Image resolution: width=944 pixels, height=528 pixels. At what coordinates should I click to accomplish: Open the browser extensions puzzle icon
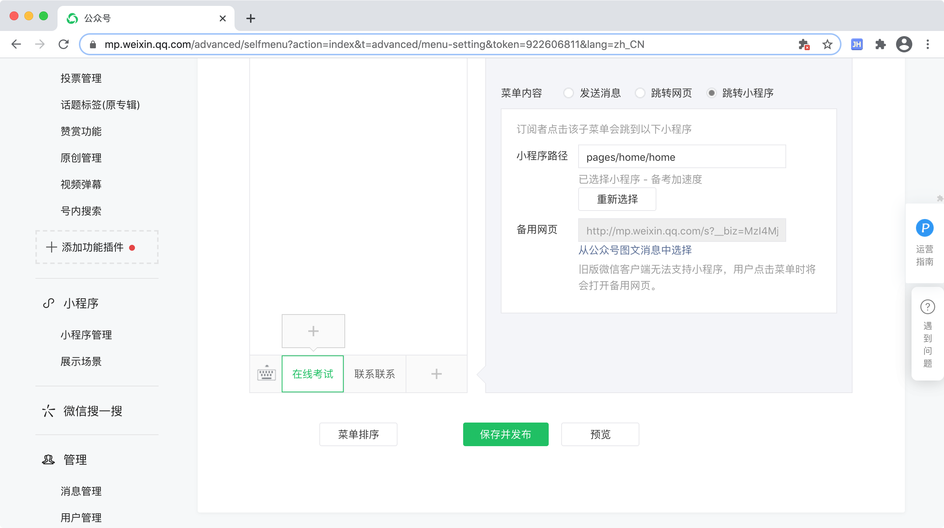point(880,44)
